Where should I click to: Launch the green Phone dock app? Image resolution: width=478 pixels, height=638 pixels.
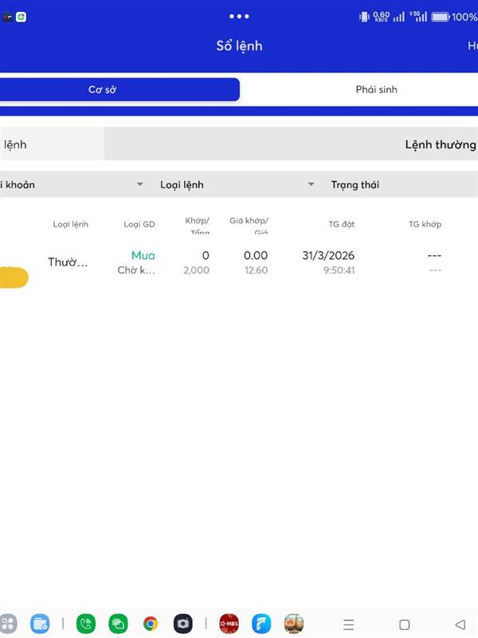[x=86, y=624]
